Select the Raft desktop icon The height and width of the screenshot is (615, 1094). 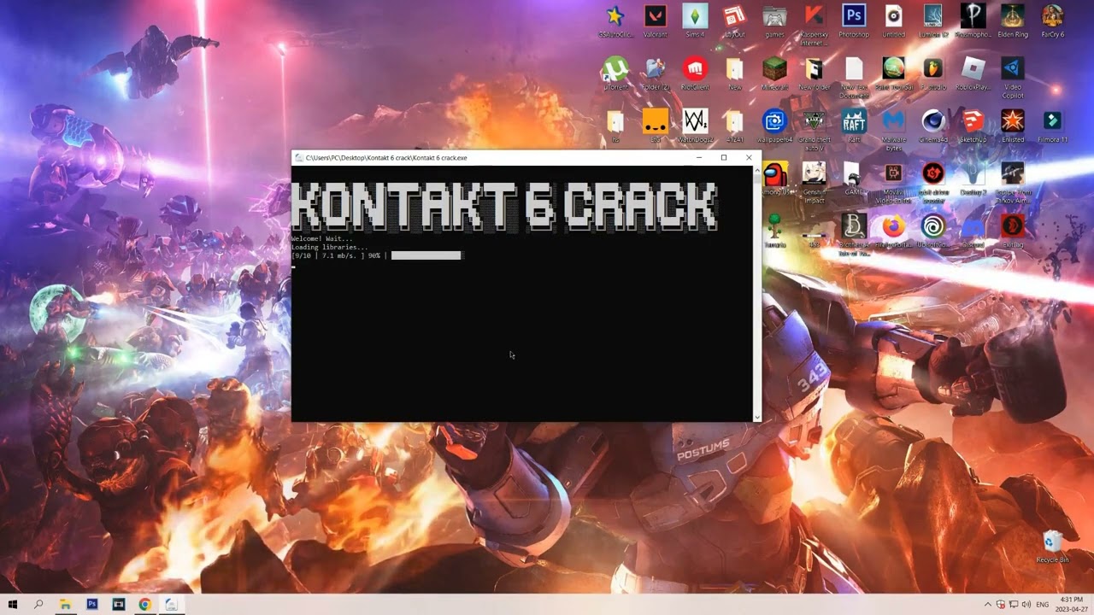click(853, 126)
